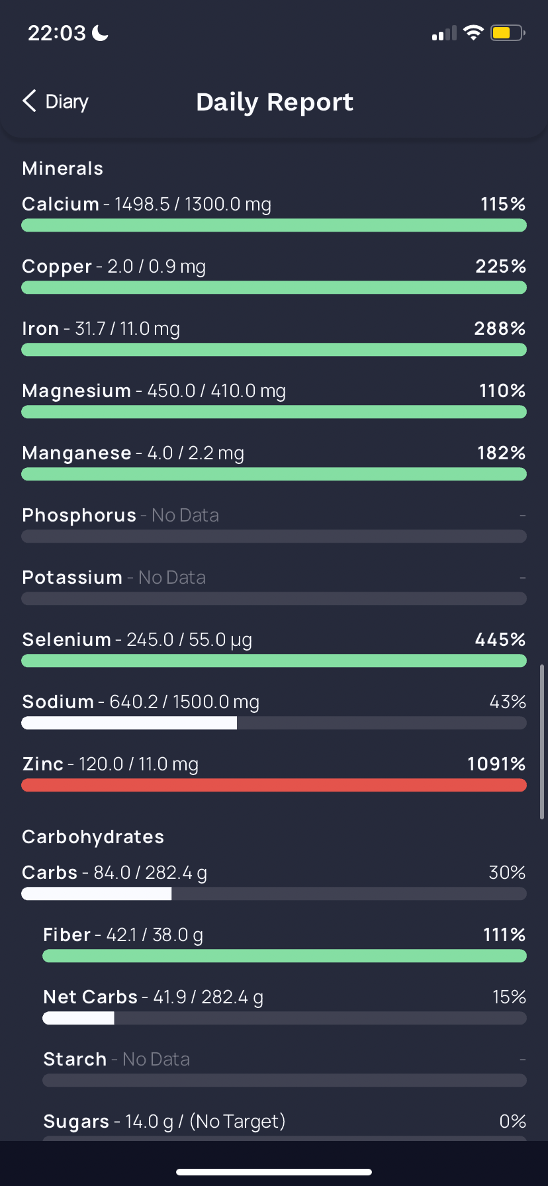Tap the Iron progress bar
Image resolution: width=548 pixels, height=1186 pixels.
[274, 349]
